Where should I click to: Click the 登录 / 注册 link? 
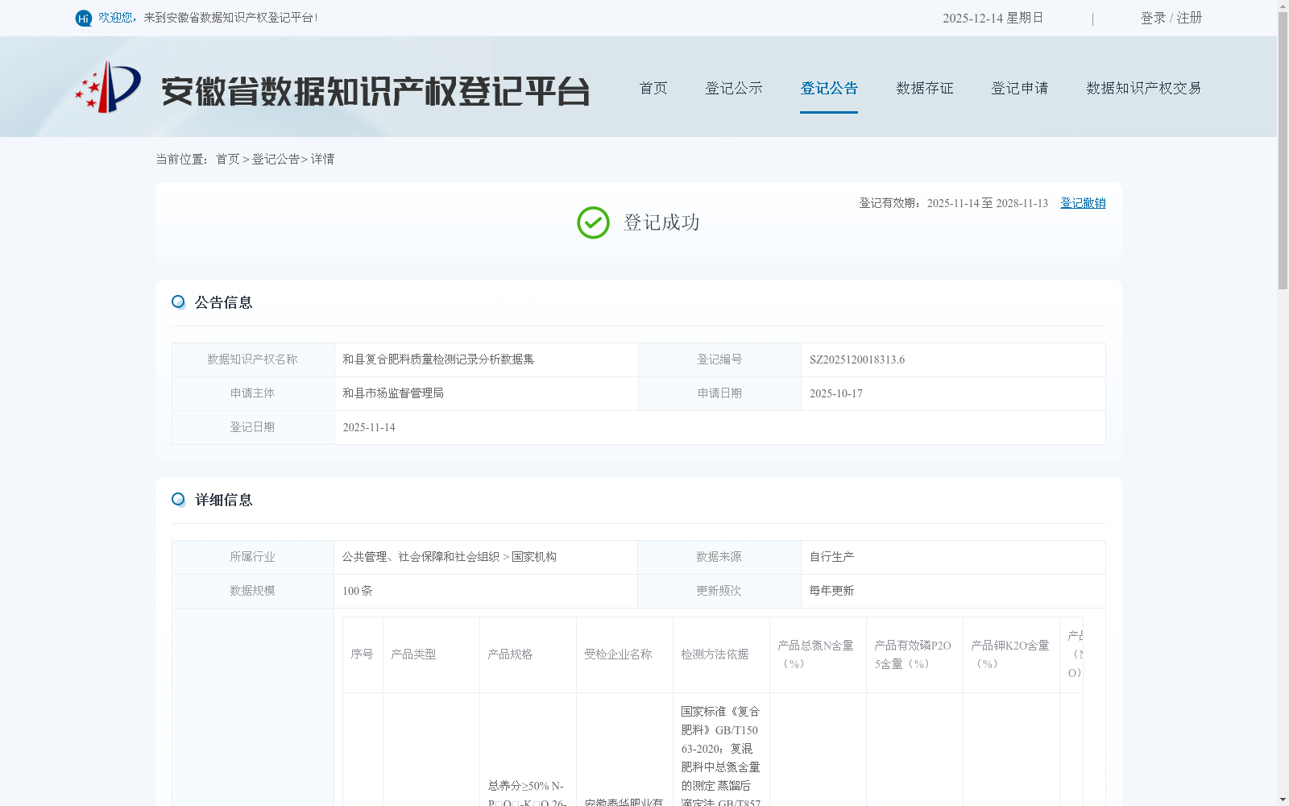[x=1171, y=18]
